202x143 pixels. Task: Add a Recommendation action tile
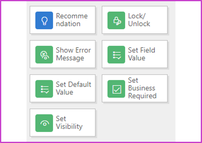pos(63,20)
